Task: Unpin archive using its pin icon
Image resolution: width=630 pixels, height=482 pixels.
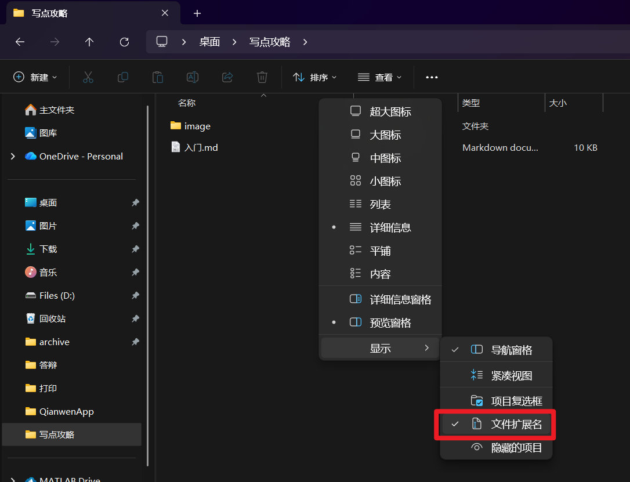Action: click(x=135, y=342)
